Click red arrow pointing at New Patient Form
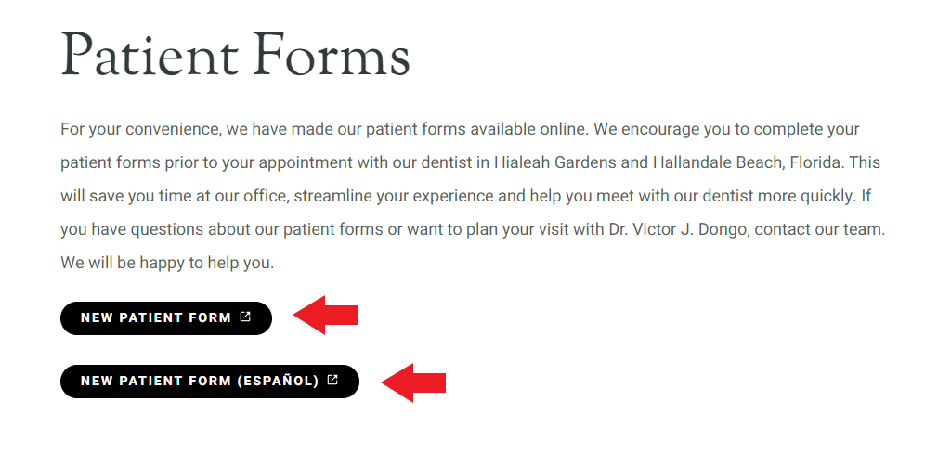Viewport: 951px width, 453px height. [x=325, y=316]
